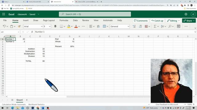Open the settings gear

[x=186, y=14]
